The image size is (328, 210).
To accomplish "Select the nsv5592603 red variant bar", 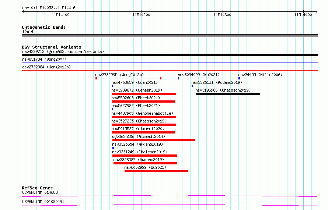I will 143,102.
